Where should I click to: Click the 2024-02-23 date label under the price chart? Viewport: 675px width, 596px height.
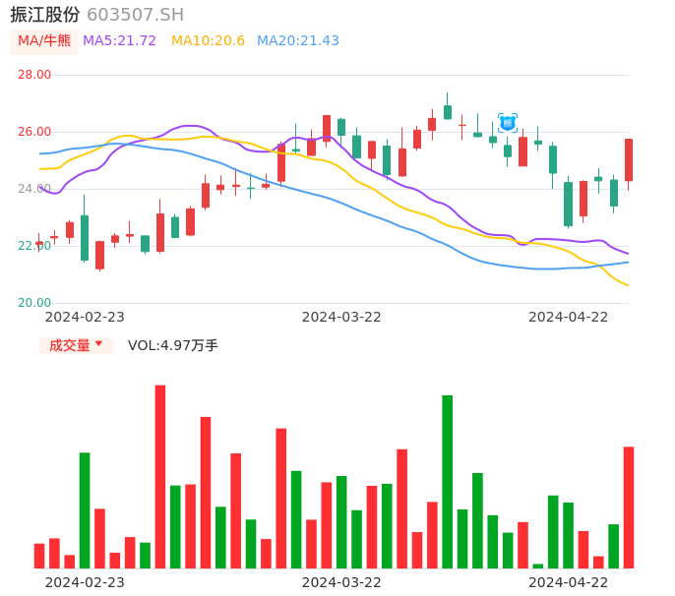pos(85,317)
